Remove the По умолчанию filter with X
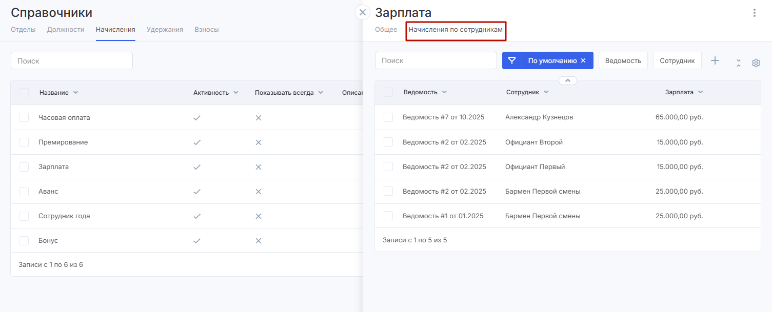772x312 pixels. coord(583,60)
